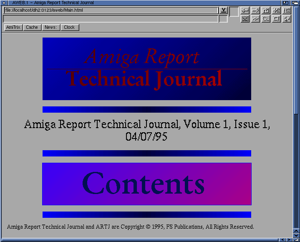Go back with the left arrow button
Image resolution: width=300 pixels, height=242 pixels.
tap(245, 10)
